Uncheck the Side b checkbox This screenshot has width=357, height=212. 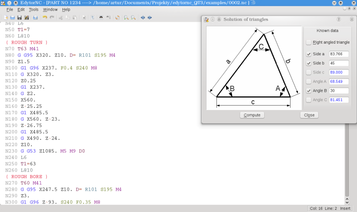tap(308, 63)
